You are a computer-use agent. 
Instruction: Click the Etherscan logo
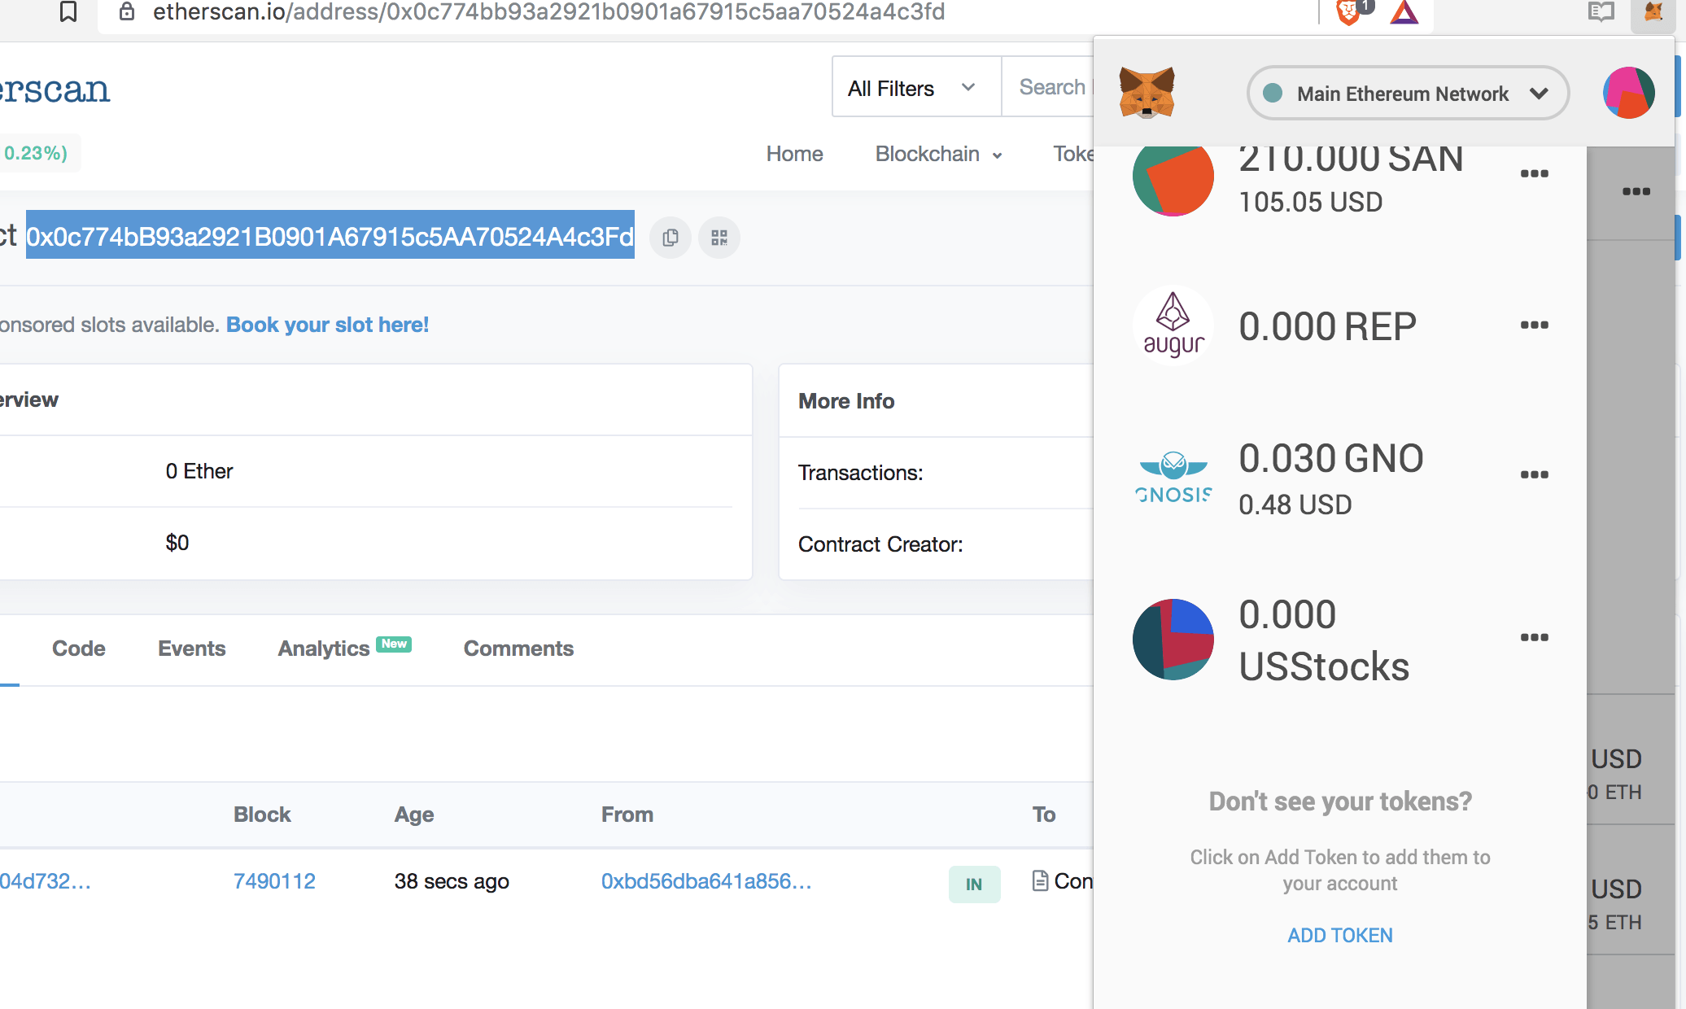click(x=55, y=90)
